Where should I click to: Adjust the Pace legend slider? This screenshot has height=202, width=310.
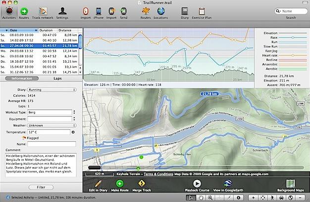click(x=293, y=38)
